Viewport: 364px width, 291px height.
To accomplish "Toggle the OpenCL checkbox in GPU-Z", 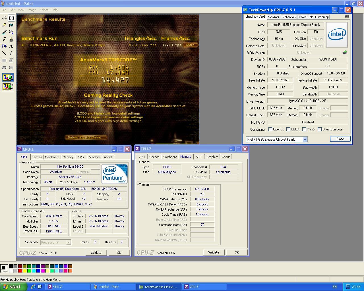I will point(270,129).
